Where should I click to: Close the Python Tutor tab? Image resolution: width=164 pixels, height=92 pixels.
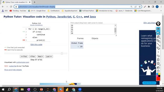(x=30, y=2)
